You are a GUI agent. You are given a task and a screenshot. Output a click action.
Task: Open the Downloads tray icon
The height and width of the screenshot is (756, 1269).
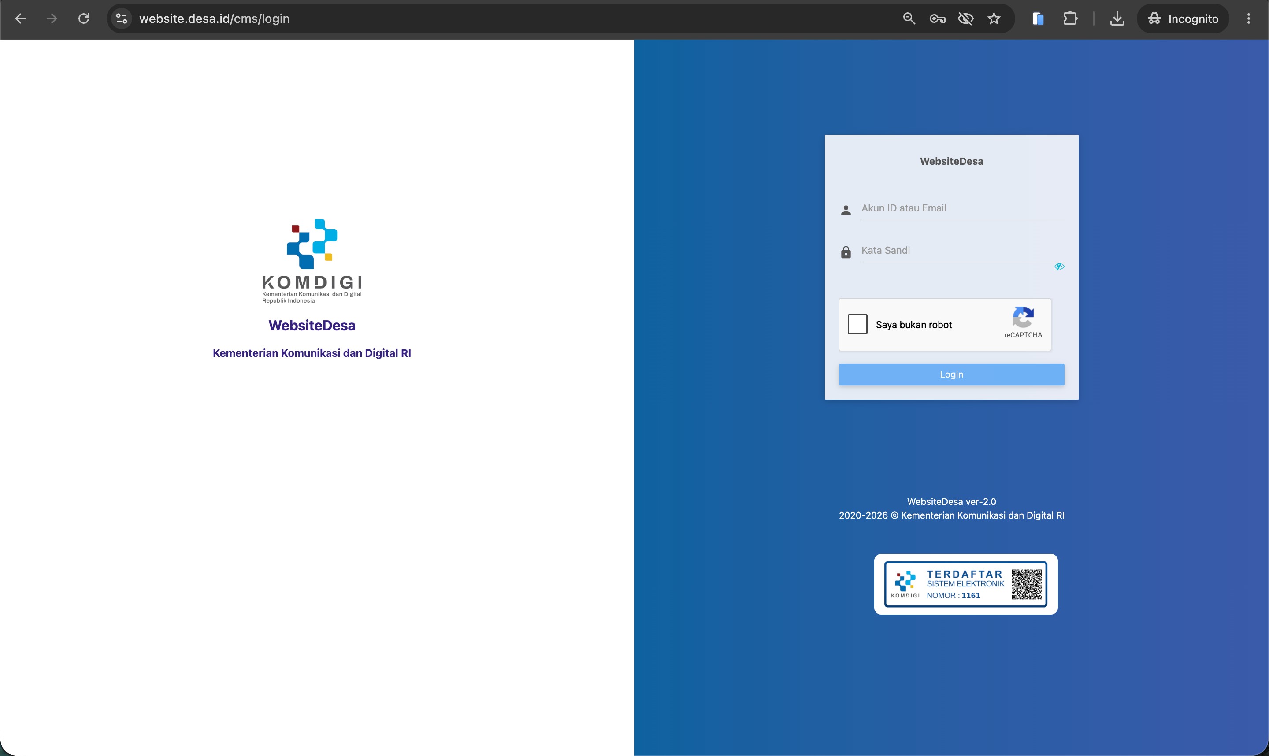pyautogui.click(x=1117, y=19)
